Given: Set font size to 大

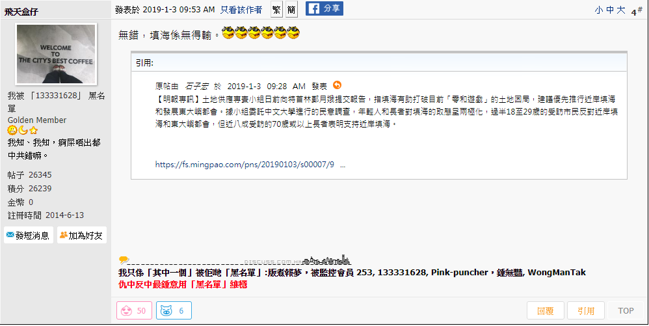Looking at the screenshot, I should coord(621,11).
